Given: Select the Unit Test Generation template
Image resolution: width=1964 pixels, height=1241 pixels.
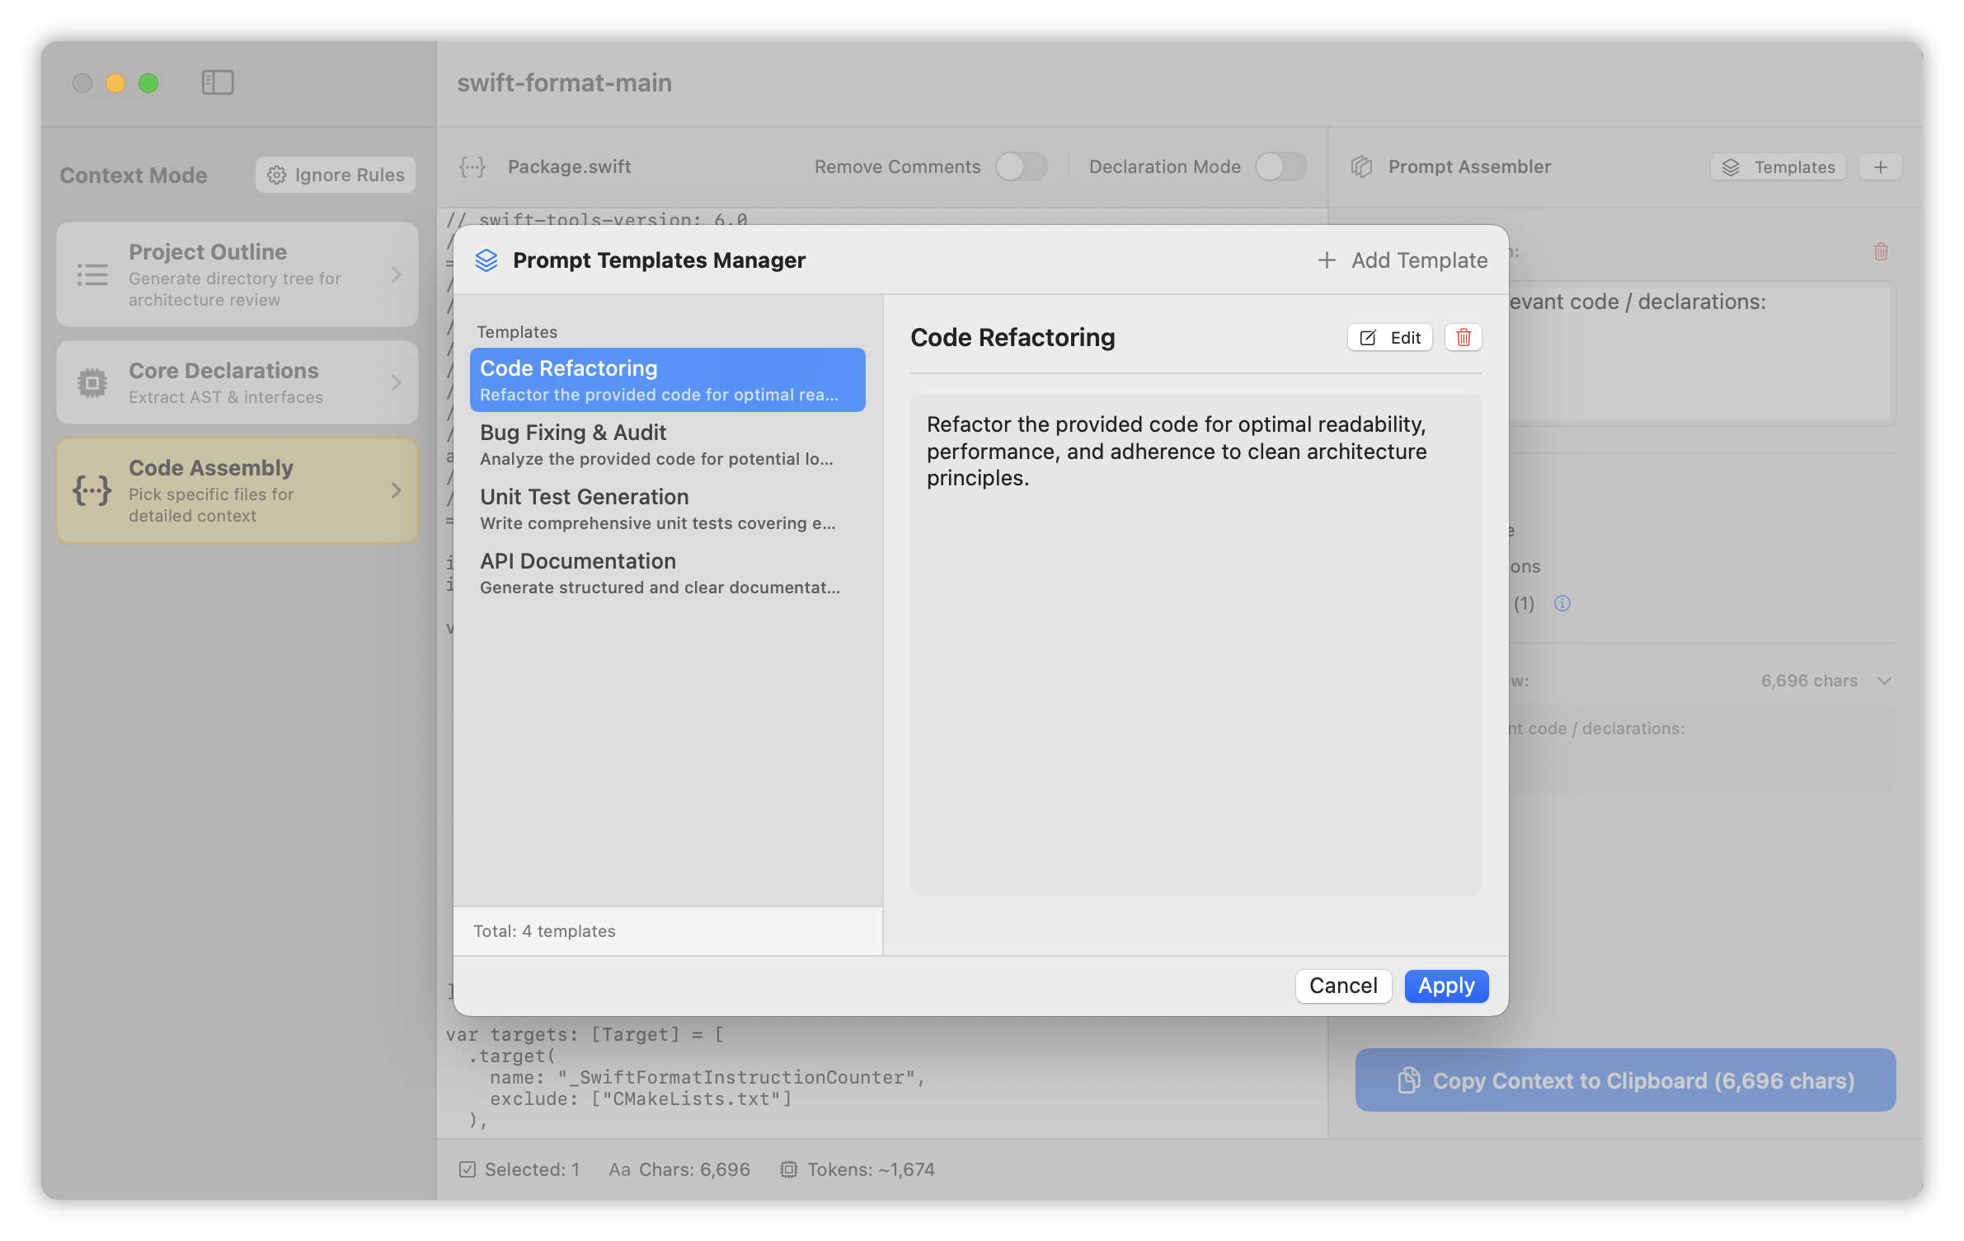Looking at the screenshot, I should pyautogui.click(x=668, y=508).
